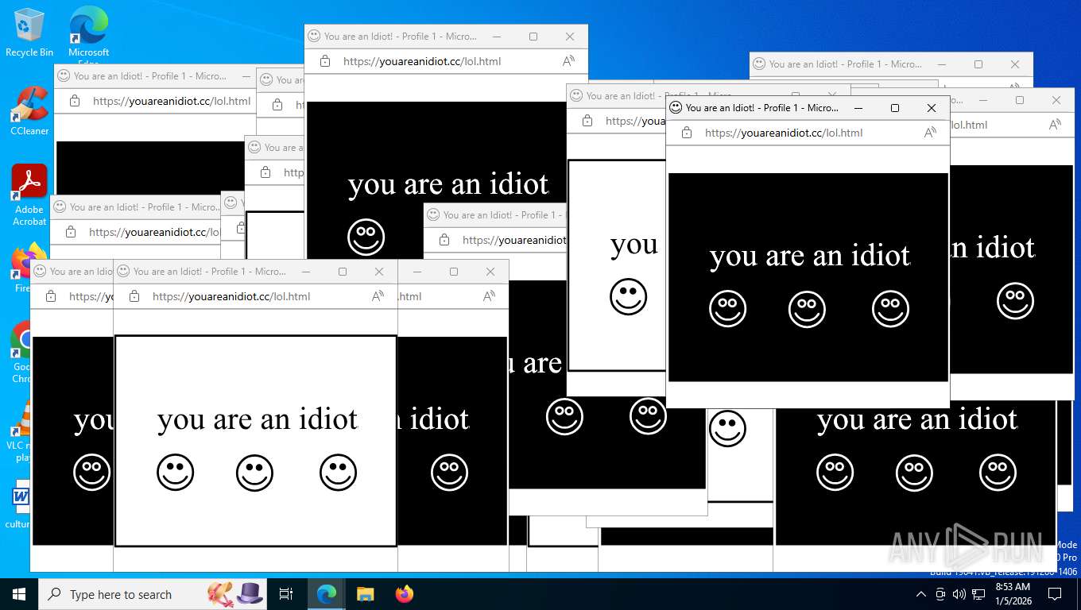Open Task View from the taskbar

(286, 594)
